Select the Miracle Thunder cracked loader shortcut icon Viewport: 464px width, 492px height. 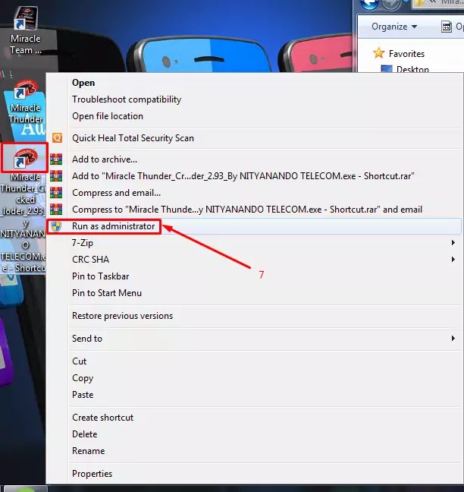click(25, 158)
